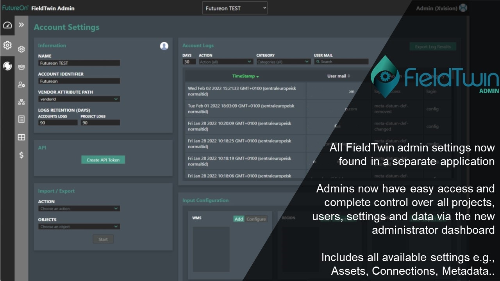Click the Start import/export button

pyautogui.click(x=103, y=239)
